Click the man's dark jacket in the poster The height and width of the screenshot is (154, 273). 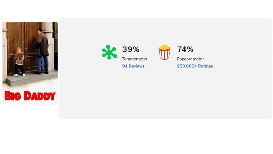(42, 45)
